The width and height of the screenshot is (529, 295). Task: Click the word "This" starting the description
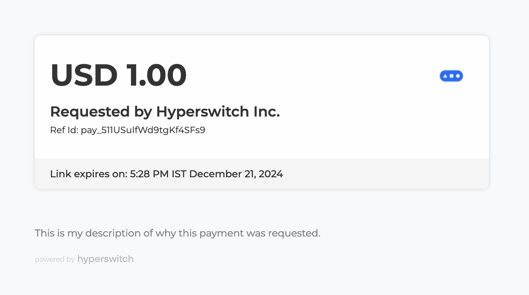pyautogui.click(x=45, y=233)
